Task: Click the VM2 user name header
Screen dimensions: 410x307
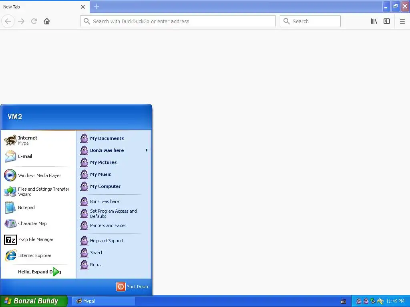Action: coord(15,117)
